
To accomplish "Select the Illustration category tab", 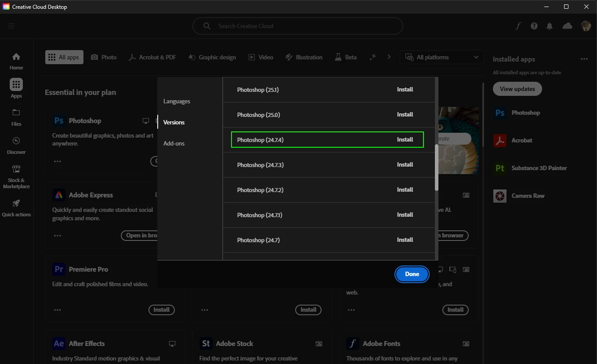I will [304, 57].
